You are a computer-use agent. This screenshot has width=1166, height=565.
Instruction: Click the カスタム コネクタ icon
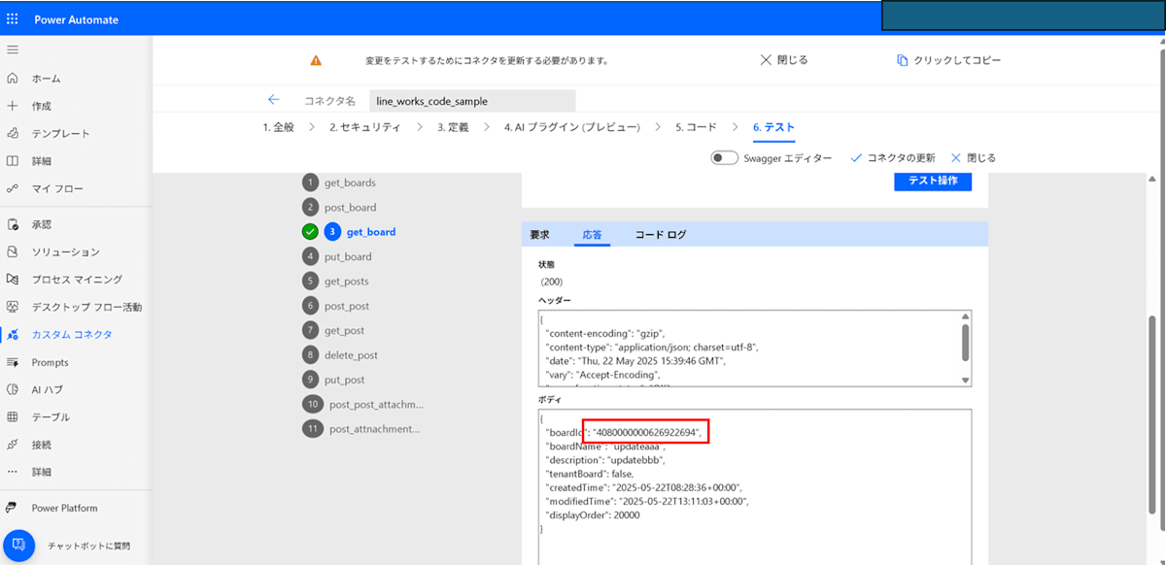[12, 334]
